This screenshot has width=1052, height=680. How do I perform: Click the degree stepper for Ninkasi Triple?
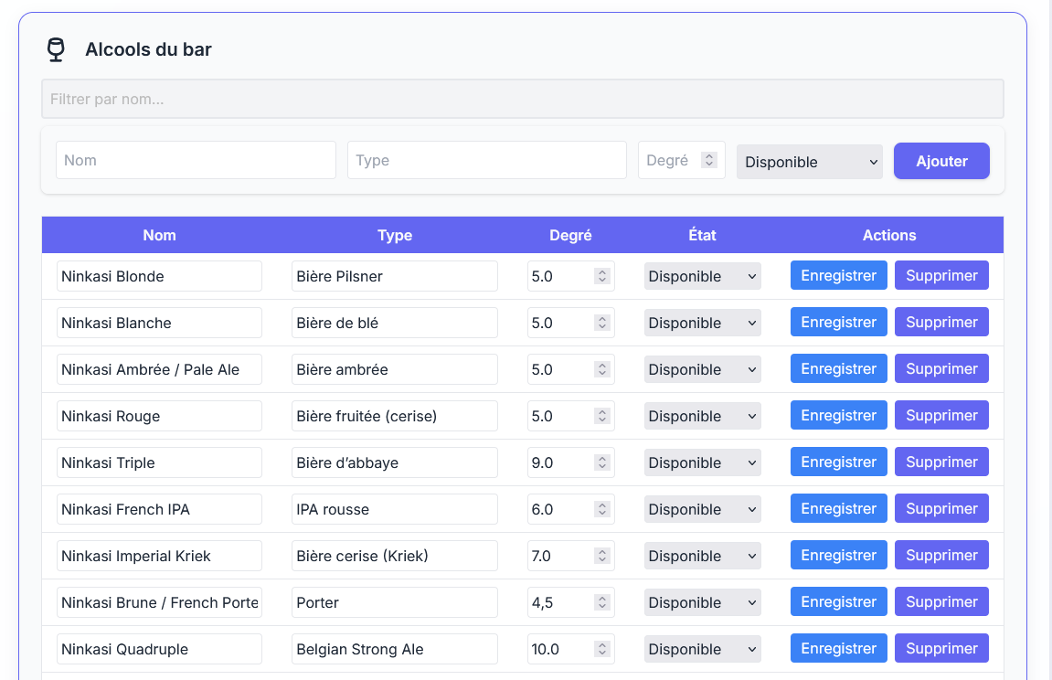point(601,462)
